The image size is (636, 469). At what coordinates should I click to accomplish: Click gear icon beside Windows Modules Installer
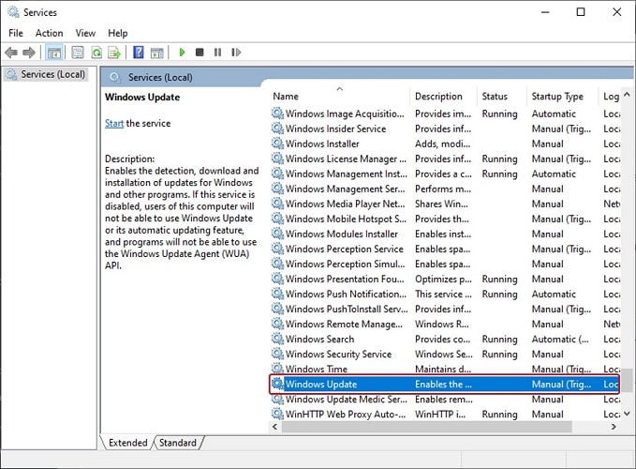pyautogui.click(x=277, y=234)
